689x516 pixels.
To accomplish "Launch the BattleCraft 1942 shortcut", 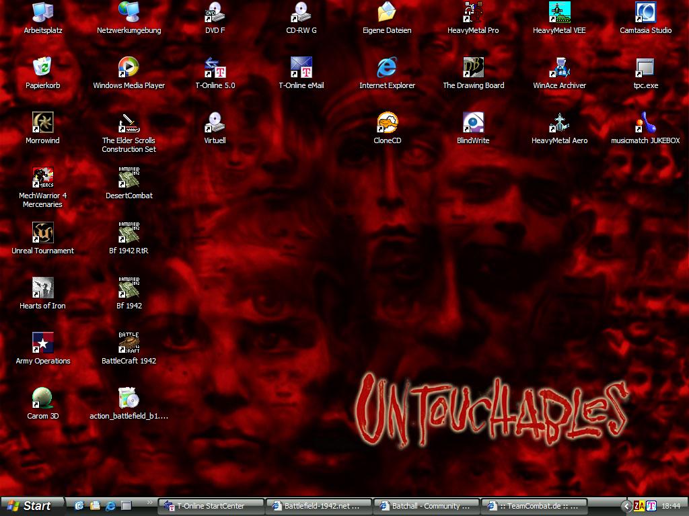I will pos(129,349).
